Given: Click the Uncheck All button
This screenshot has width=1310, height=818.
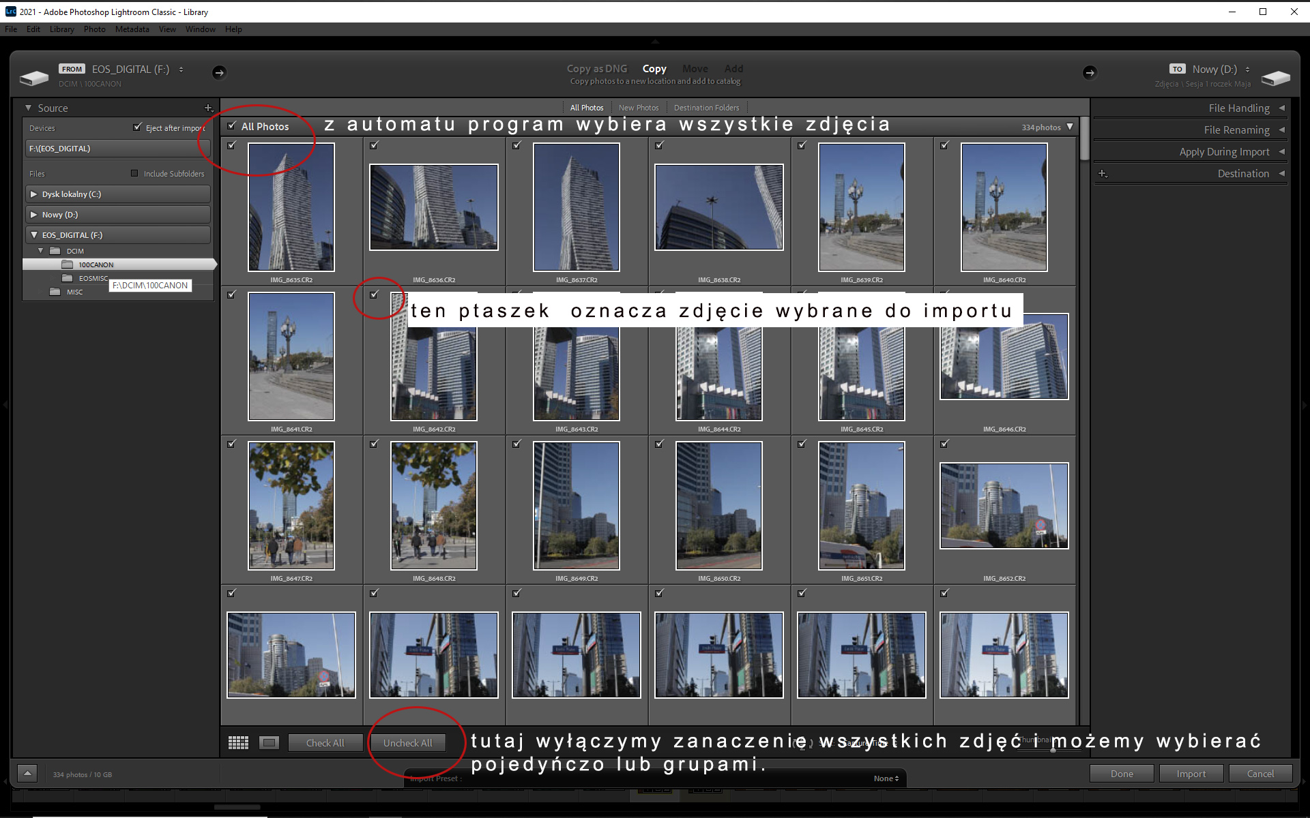Looking at the screenshot, I should tap(407, 742).
